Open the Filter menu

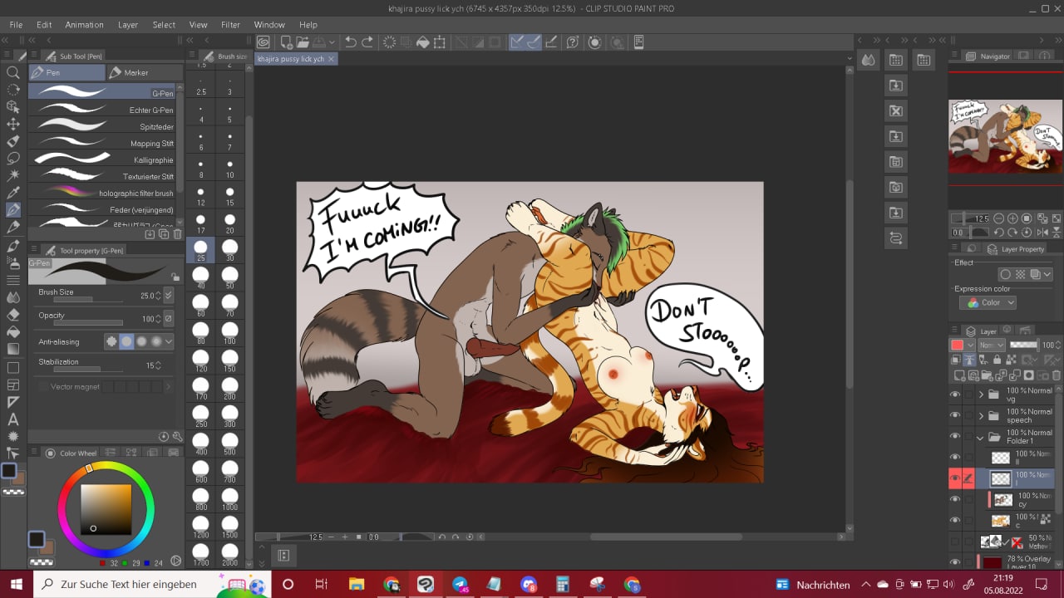[230, 25]
